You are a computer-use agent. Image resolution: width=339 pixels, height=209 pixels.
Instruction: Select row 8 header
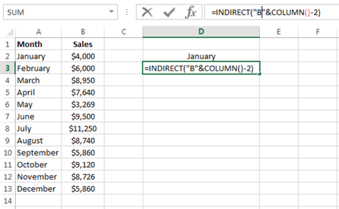click(7, 128)
